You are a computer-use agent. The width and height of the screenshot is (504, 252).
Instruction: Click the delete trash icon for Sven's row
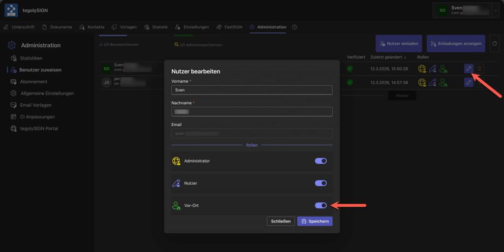(480, 69)
